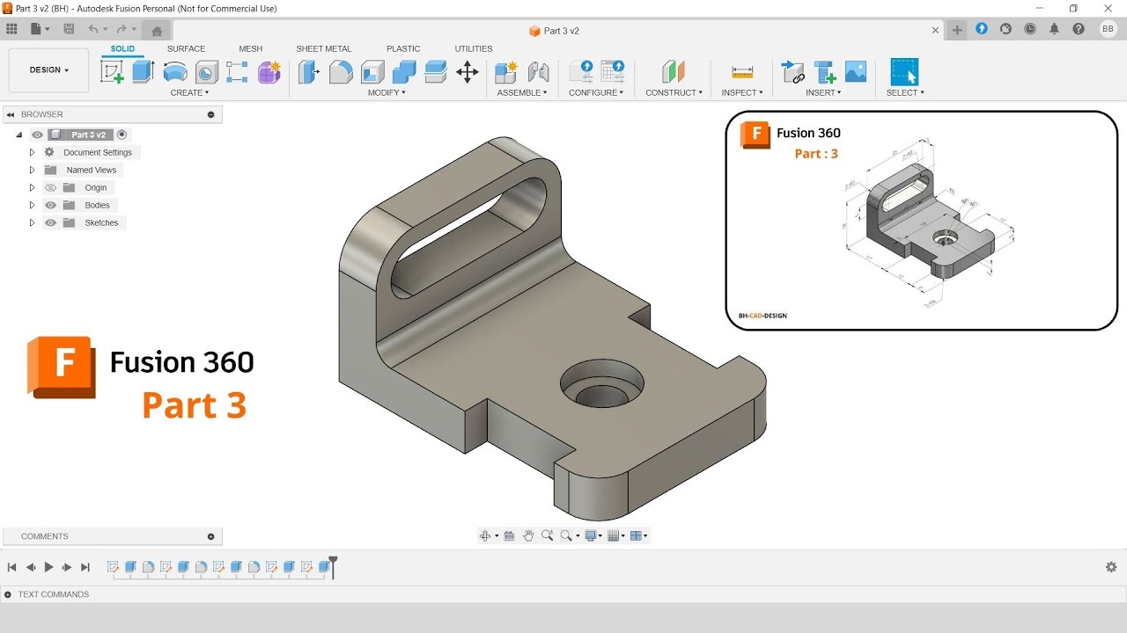The image size is (1127, 633).
Task: Open the SELECT dropdown menu
Action: tap(905, 92)
